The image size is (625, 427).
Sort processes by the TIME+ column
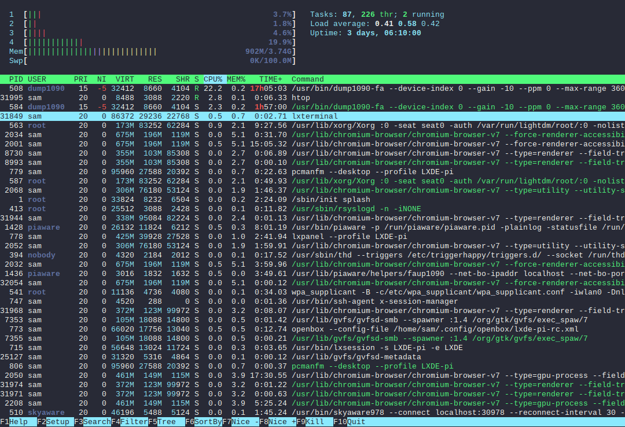pos(270,79)
